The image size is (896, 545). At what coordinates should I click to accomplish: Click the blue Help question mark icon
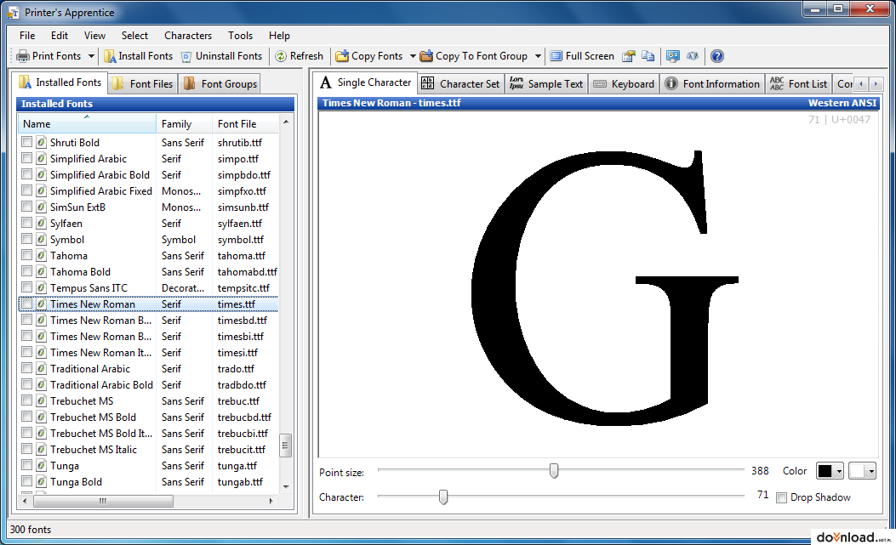point(717,56)
